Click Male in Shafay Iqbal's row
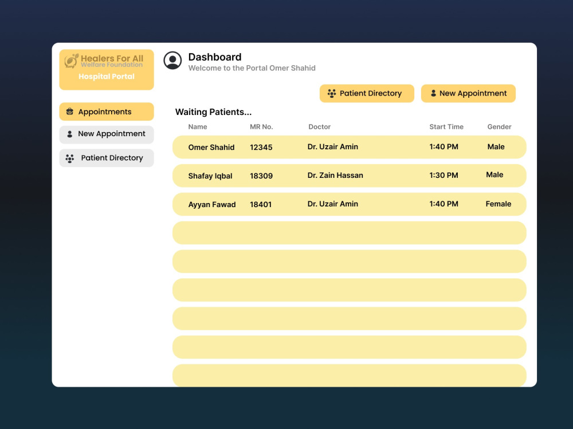Viewport: 573px width, 429px height. 494,174
